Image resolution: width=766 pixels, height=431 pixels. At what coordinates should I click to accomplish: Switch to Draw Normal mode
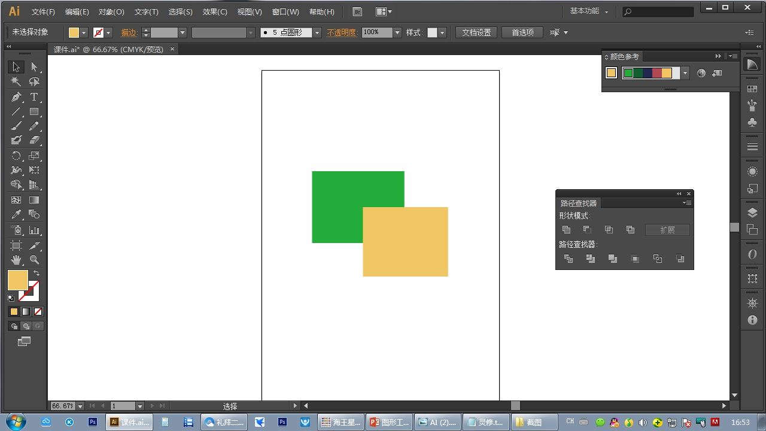point(14,326)
